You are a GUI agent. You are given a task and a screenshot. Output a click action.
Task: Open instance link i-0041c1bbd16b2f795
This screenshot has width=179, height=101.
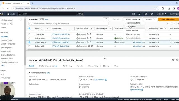coord(61,34)
